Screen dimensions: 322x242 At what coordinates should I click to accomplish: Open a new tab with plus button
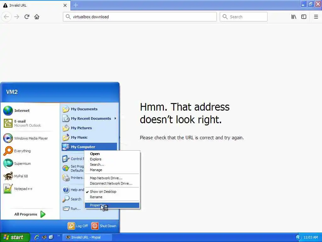pos(76,5)
